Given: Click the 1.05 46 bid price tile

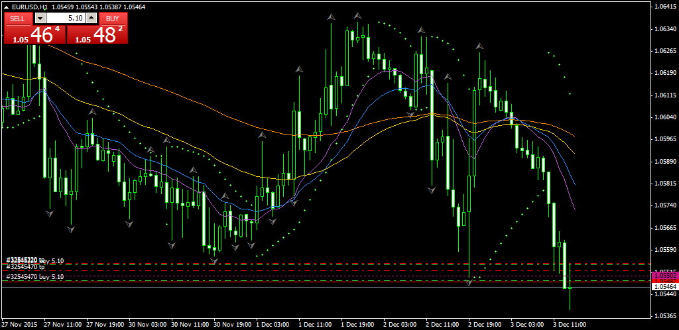Looking at the screenshot, I should (x=34, y=35).
